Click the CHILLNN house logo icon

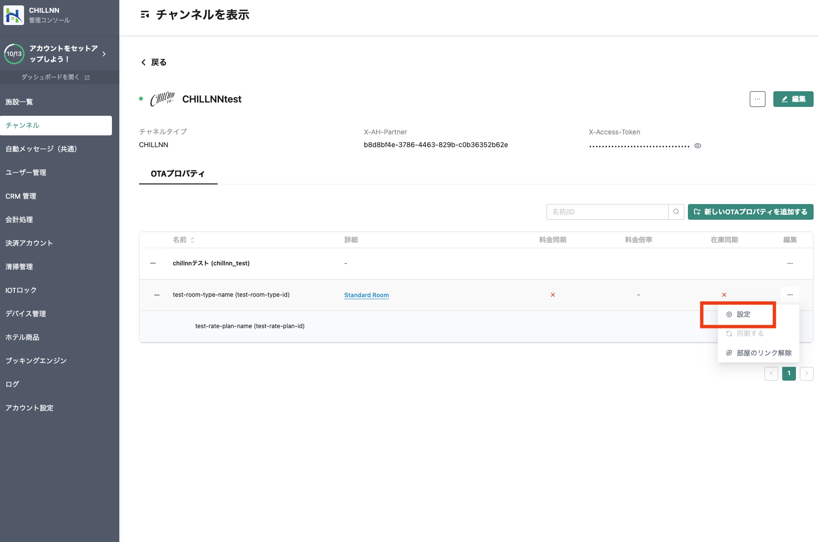pos(14,15)
